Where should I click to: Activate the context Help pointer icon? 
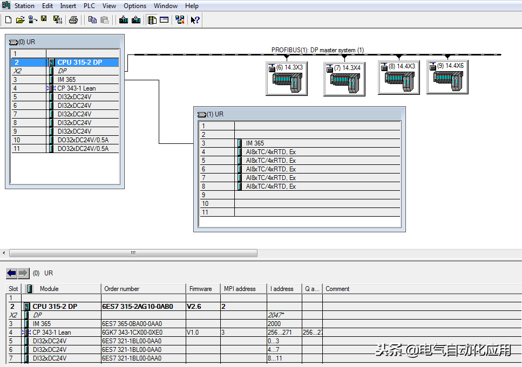pyautogui.click(x=195, y=20)
